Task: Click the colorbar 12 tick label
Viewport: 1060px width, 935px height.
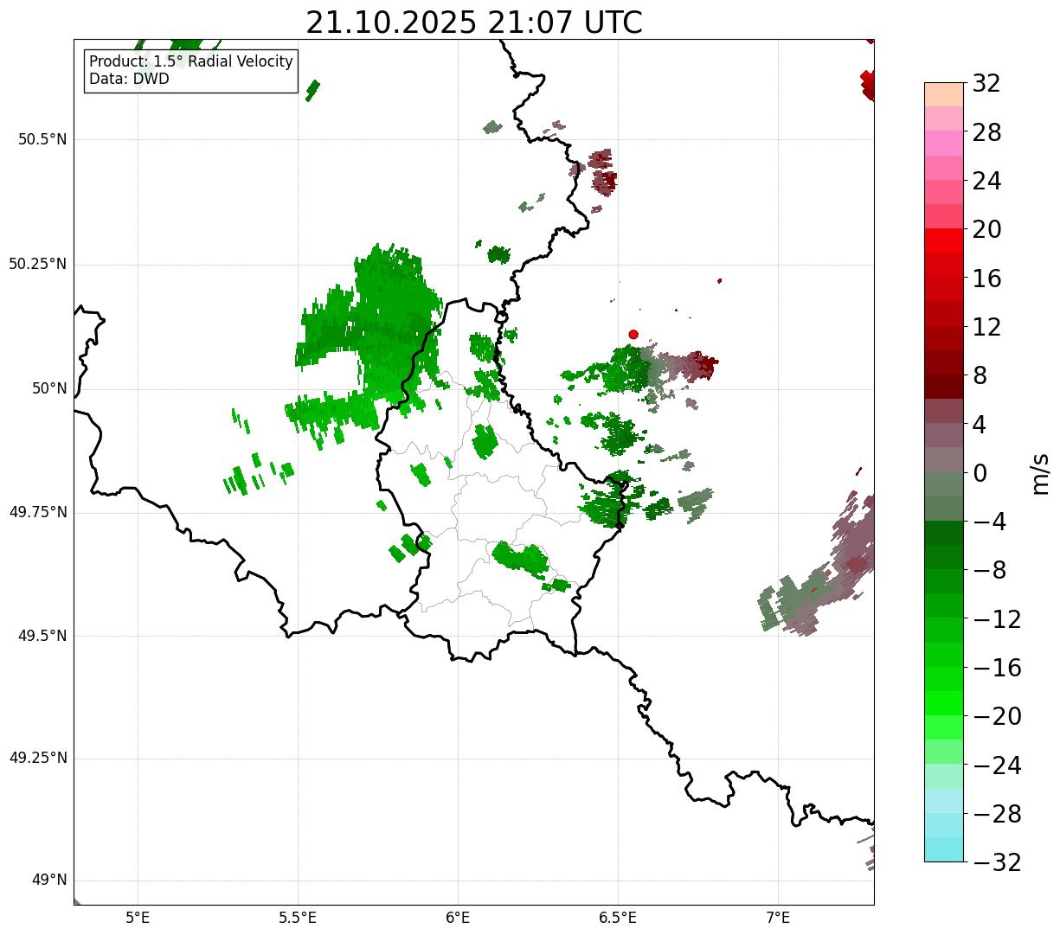Action: (986, 327)
